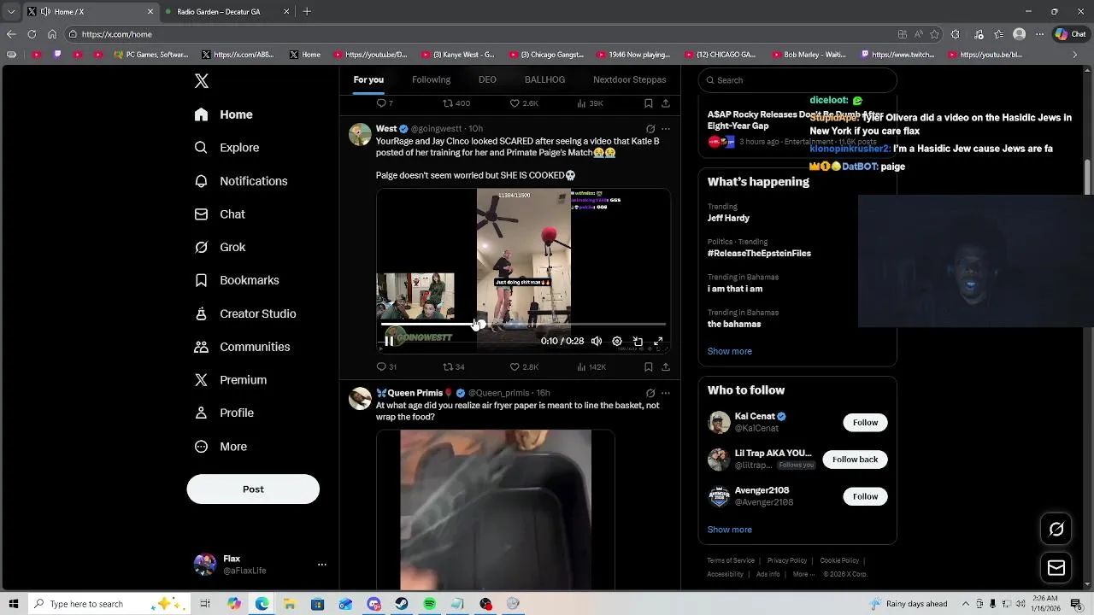The image size is (1094, 615).
Task: Open video settings gear icon
Action: (617, 341)
